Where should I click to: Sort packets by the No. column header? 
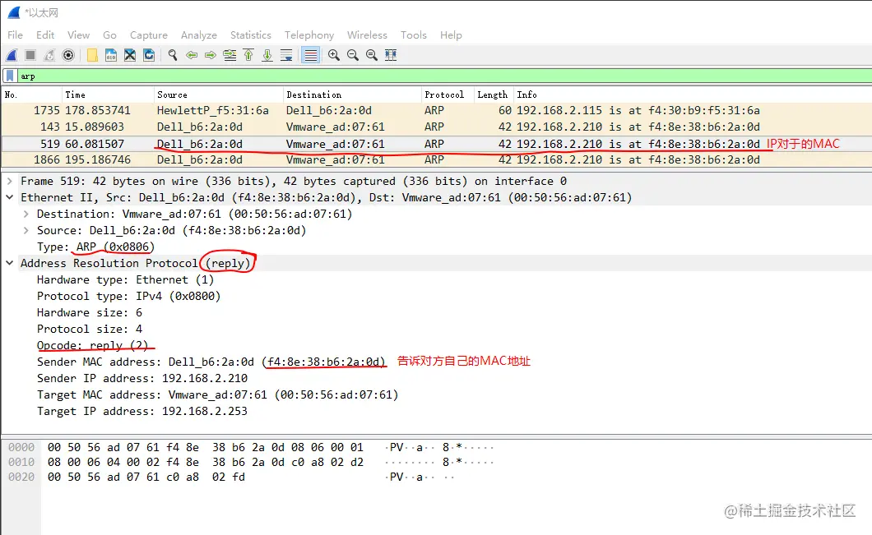pos(31,95)
